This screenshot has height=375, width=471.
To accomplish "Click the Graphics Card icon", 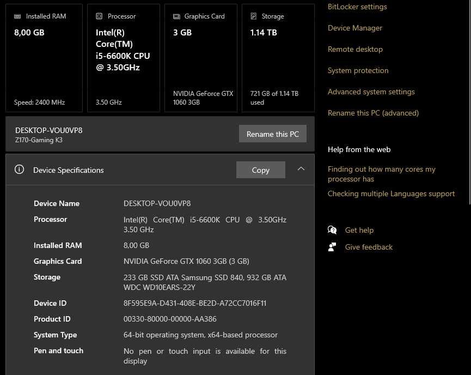I will pos(176,16).
